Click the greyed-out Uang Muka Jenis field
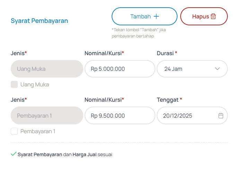 coord(47,69)
